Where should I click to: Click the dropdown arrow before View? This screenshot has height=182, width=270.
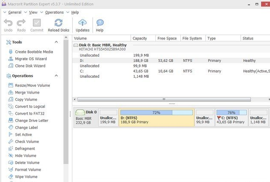(26, 12)
